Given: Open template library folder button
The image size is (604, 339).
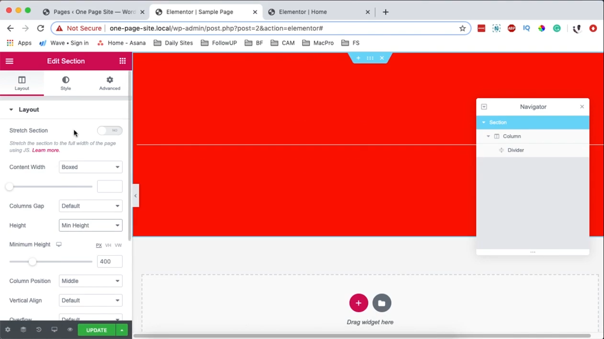Looking at the screenshot, I should click(382, 303).
